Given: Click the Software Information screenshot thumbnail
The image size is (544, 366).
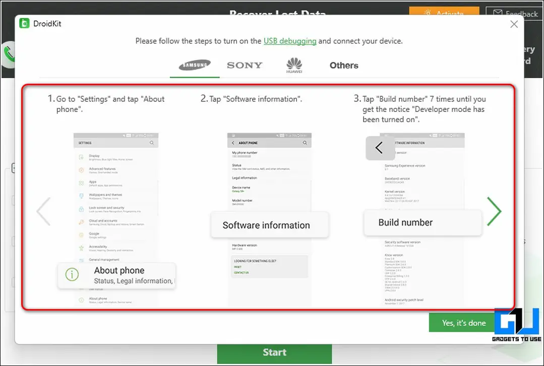Looking at the screenshot, I should point(422,219).
